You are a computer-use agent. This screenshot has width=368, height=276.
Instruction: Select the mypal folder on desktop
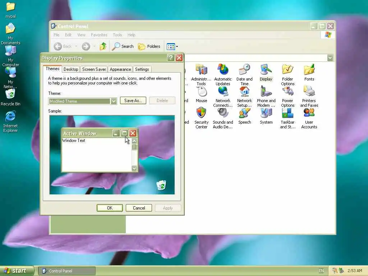[10, 10]
